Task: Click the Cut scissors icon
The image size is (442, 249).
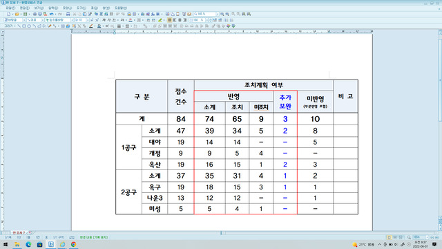Action: [x=75, y=14]
